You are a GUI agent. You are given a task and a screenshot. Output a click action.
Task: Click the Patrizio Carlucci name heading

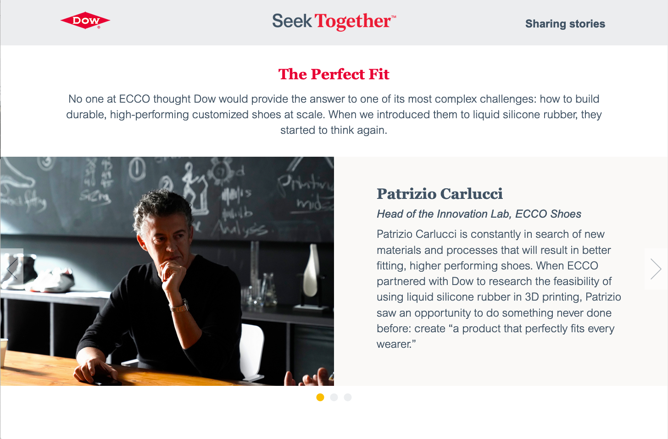pyautogui.click(x=440, y=194)
